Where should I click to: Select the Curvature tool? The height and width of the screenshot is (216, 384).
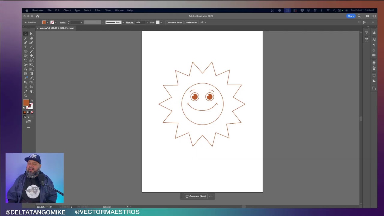(x=31, y=43)
